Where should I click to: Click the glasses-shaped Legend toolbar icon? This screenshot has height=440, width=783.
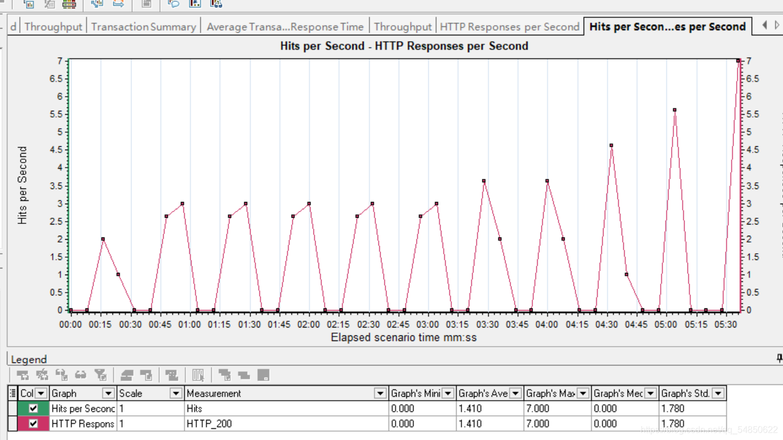(81, 375)
